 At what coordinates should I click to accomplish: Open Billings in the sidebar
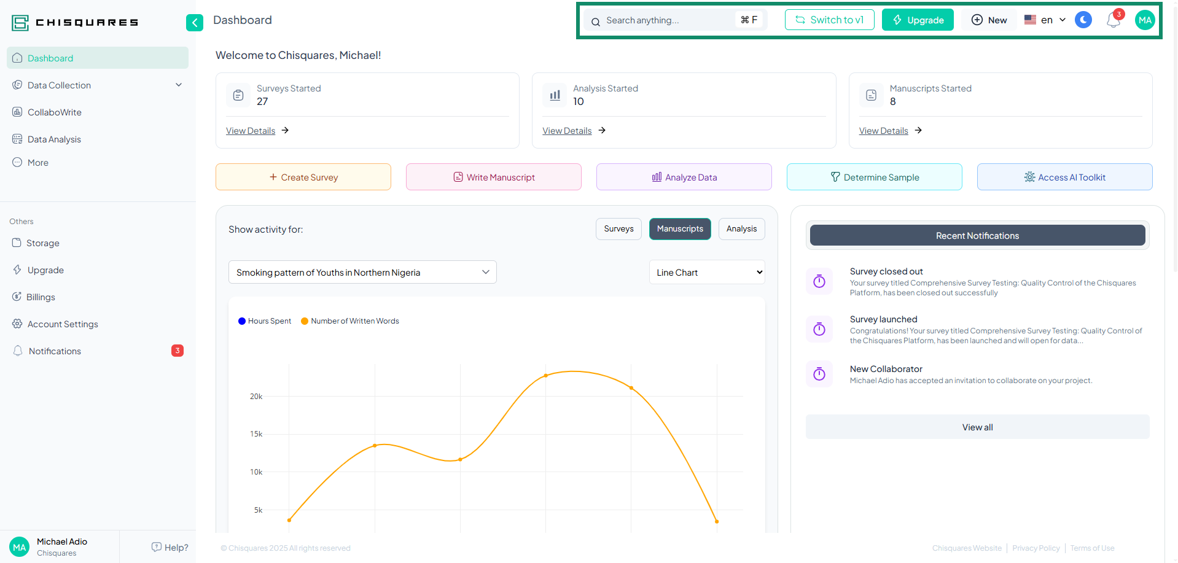coord(41,297)
